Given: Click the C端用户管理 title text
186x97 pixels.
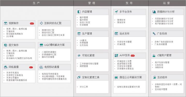Looking at the screenshot, I should pos(164,56).
